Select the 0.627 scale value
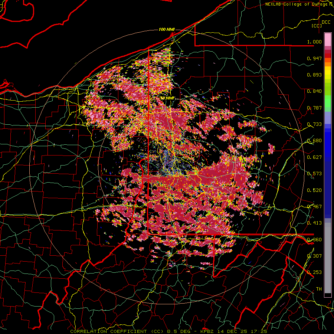This screenshot has width=334, height=334. click(x=314, y=157)
